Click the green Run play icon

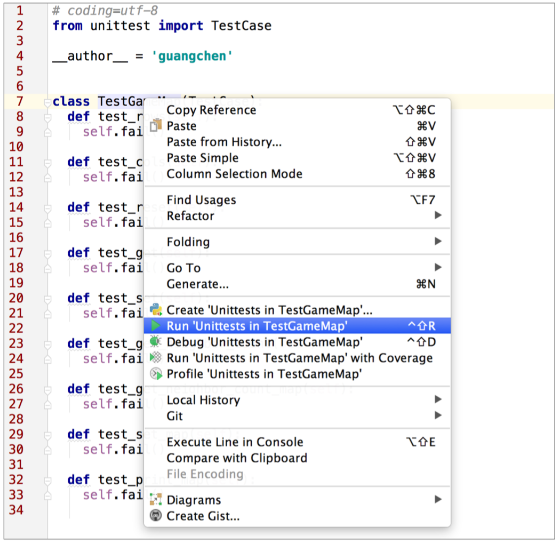(x=156, y=325)
